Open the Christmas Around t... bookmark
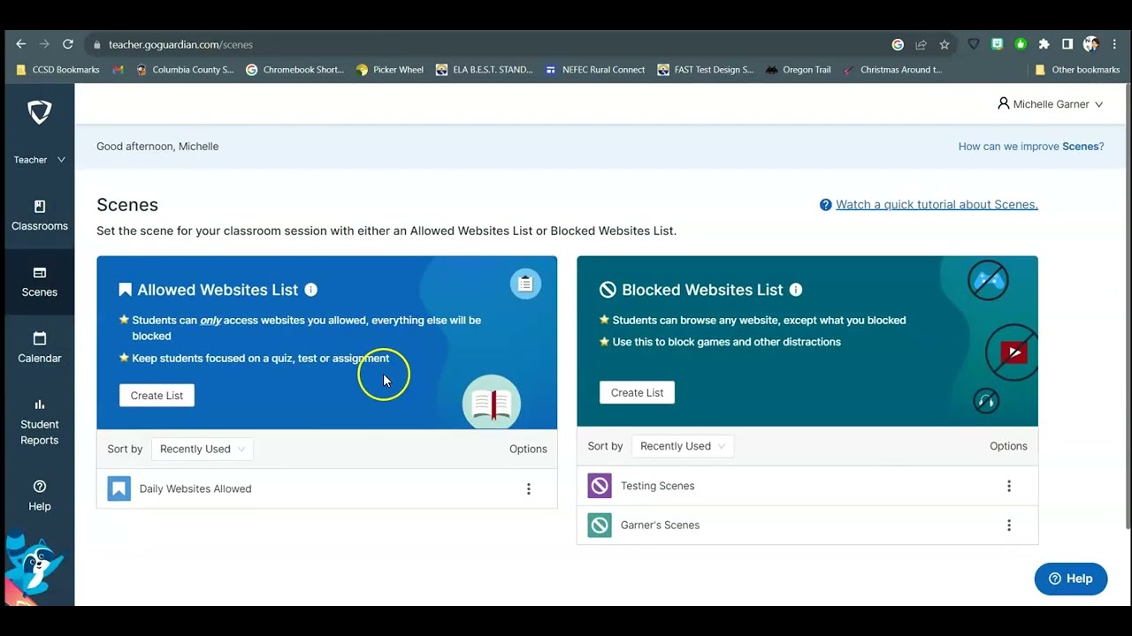The image size is (1132, 636). tap(893, 70)
